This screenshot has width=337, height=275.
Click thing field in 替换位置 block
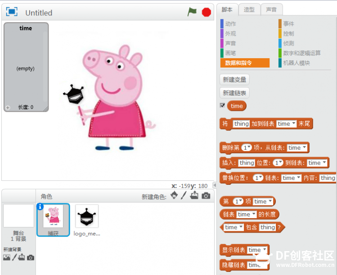pos(328,178)
